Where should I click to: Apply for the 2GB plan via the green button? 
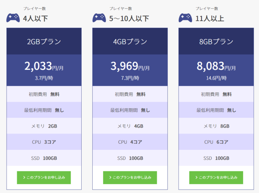coord(44,178)
